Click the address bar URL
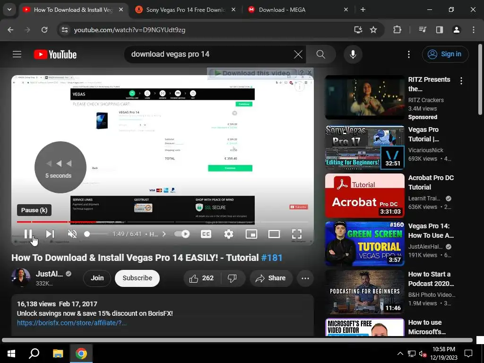The image size is (484, 363). [x=130, y=30]
